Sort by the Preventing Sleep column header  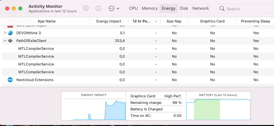tap(255, 21)
